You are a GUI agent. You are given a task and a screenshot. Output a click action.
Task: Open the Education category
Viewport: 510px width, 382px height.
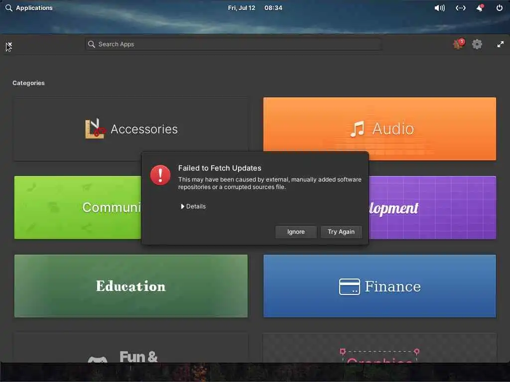coord(131,286)
